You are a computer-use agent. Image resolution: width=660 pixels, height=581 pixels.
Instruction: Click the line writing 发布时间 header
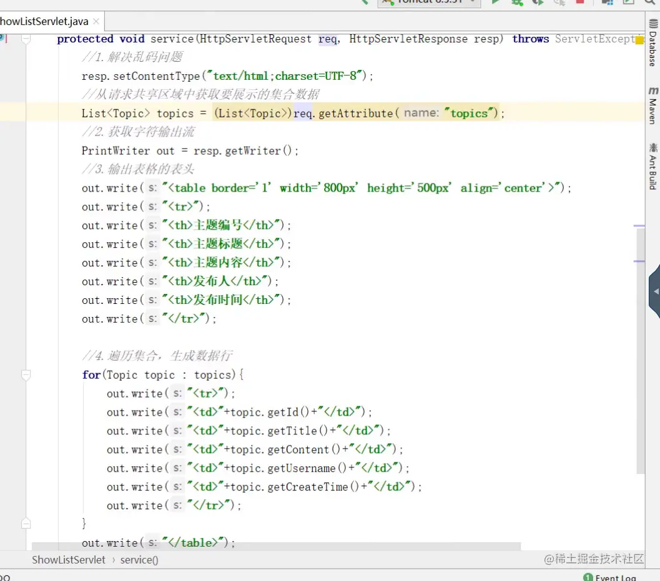tap(187, 300)
